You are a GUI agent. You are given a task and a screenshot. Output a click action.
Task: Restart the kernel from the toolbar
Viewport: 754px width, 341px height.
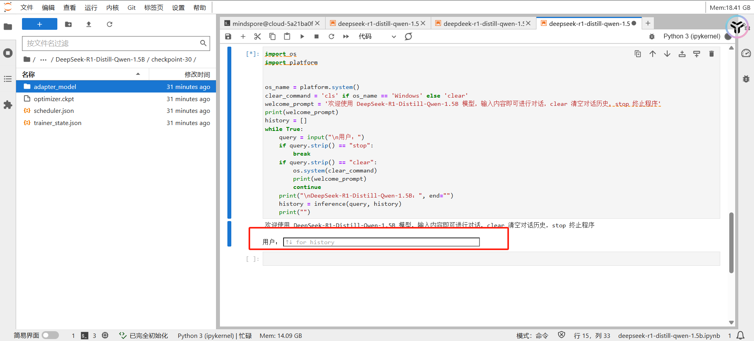pyautogui.click(x=331, y=36)
